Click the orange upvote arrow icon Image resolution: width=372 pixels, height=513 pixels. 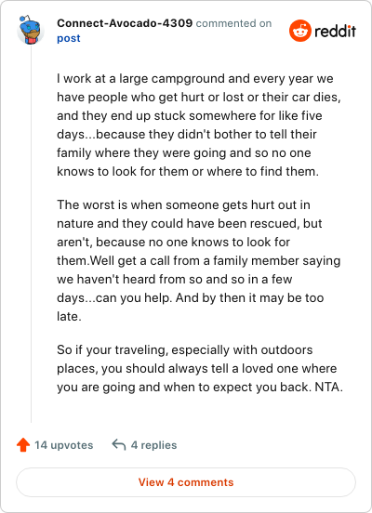(23, 445)
